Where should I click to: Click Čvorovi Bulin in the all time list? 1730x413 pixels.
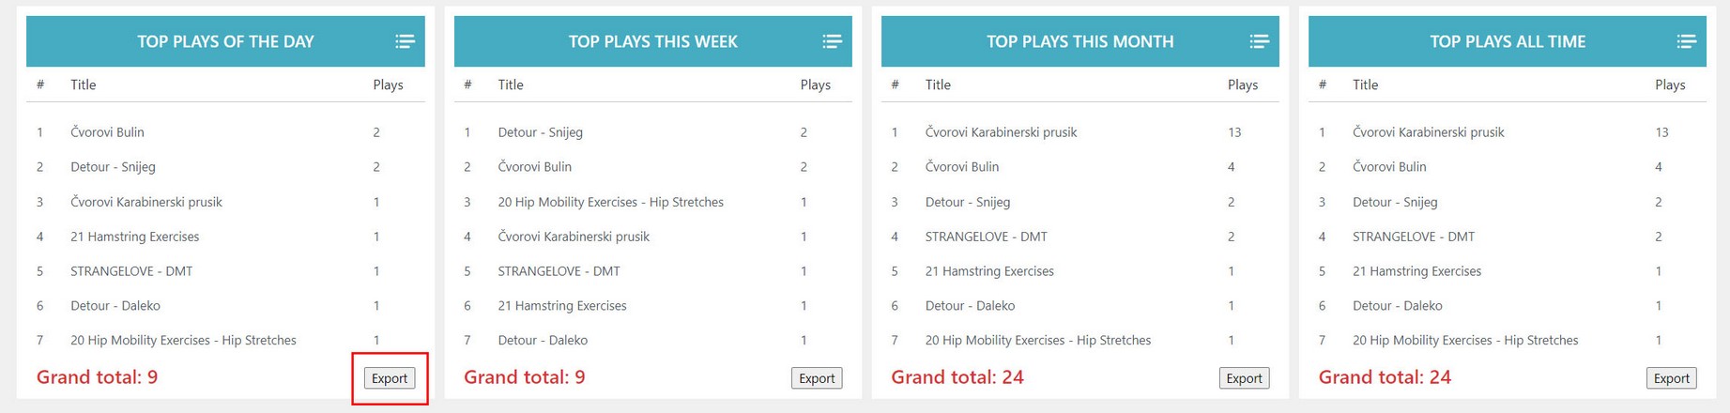(1388, 167)
